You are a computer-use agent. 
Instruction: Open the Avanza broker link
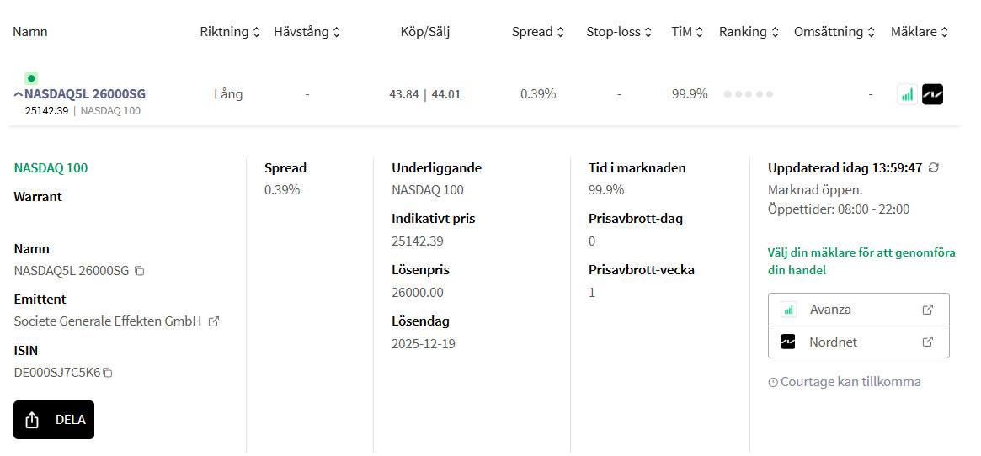click(858, 310)
